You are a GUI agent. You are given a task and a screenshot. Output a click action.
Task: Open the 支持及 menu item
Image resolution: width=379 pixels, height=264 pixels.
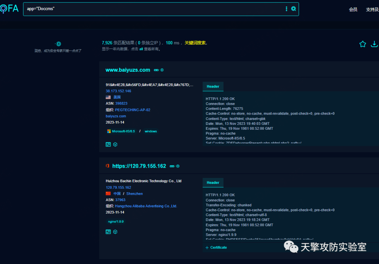(372, 9)
